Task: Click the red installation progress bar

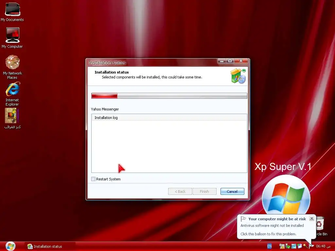Action: tap(169, 96)
